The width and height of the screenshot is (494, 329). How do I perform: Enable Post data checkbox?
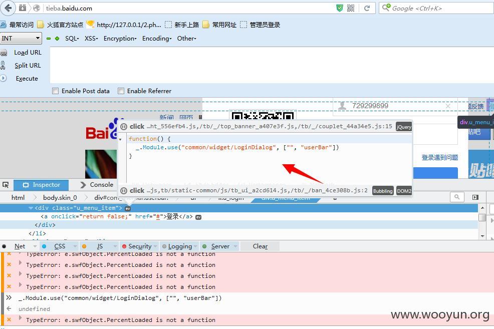tap(56, 91)
